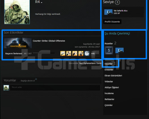The image size is (149, 119).
Task: Click the 500 achievement icon
Action: [63, 53]
